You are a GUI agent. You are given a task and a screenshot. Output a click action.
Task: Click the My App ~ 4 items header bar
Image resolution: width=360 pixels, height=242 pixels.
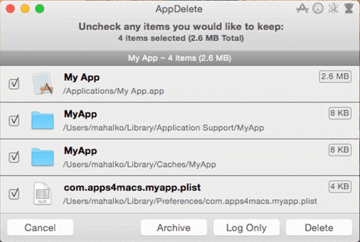180,58
